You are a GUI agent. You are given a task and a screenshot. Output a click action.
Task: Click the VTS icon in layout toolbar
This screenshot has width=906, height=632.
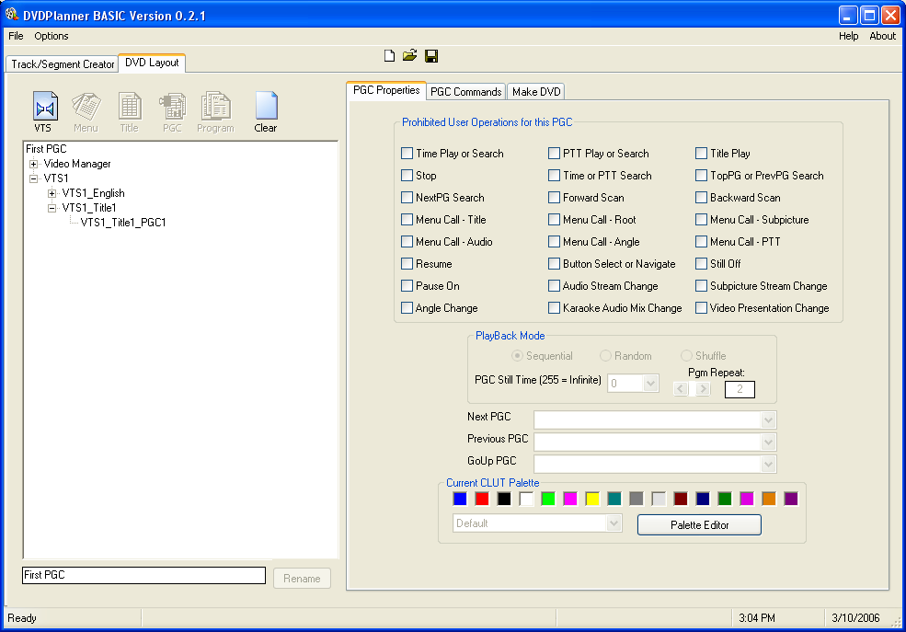(x=44, y=109)
